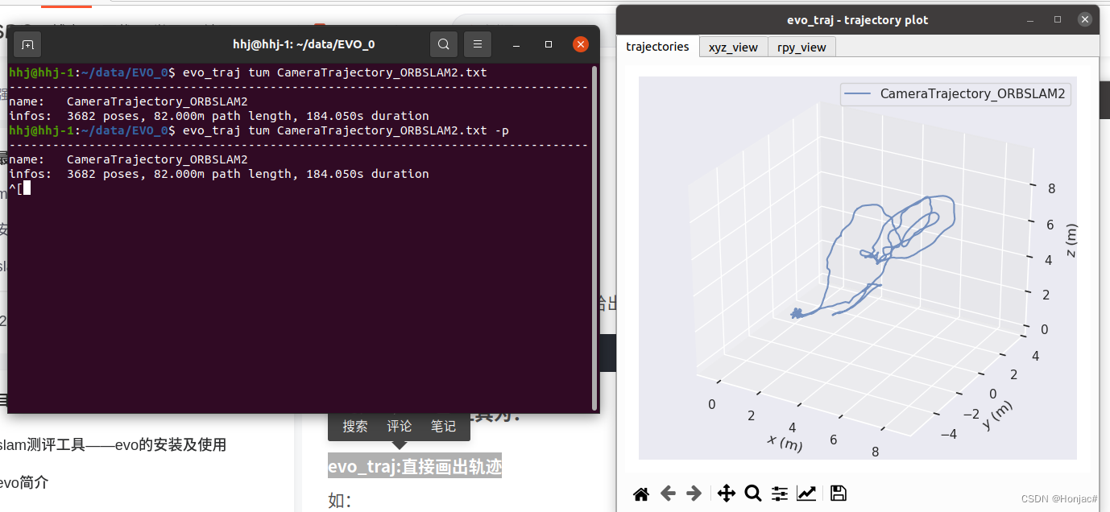Select the Zoom-to-rectangle tool
The image size is (1110, 512).
click(753, 493)
